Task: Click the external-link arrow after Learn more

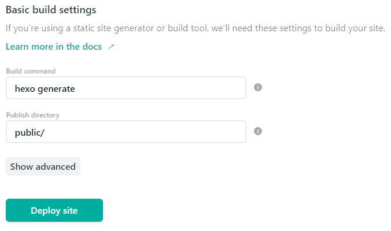Action: [x=111, y=47]
